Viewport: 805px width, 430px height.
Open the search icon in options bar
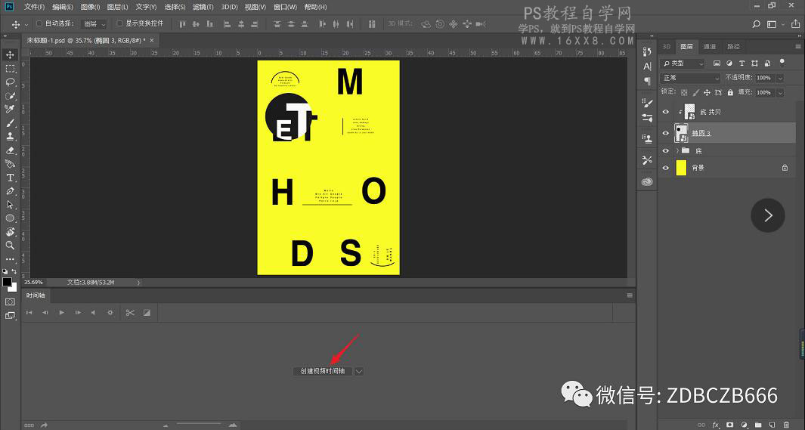[x=756, y=24]
